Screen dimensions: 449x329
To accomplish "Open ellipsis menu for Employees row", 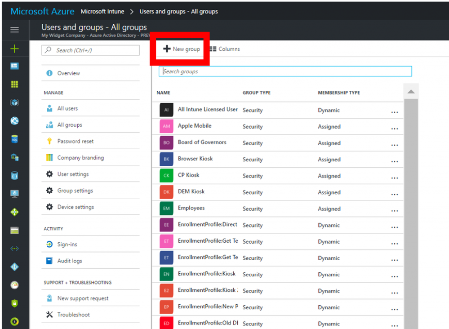I will (395, 211).
